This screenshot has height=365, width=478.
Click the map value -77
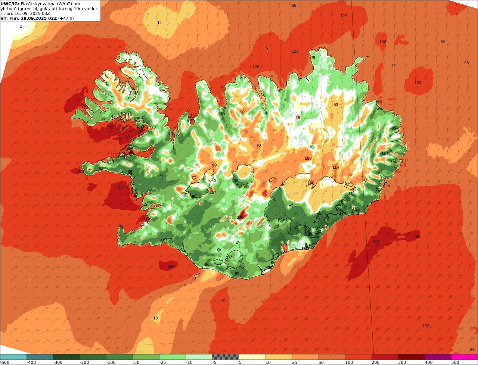coord(161,175)
